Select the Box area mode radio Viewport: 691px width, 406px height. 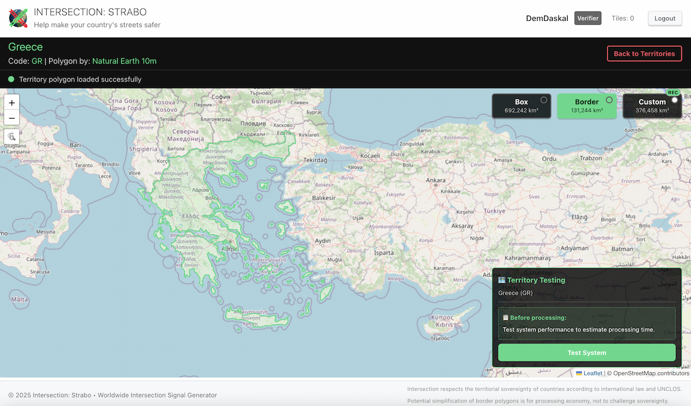click(544, 99)
